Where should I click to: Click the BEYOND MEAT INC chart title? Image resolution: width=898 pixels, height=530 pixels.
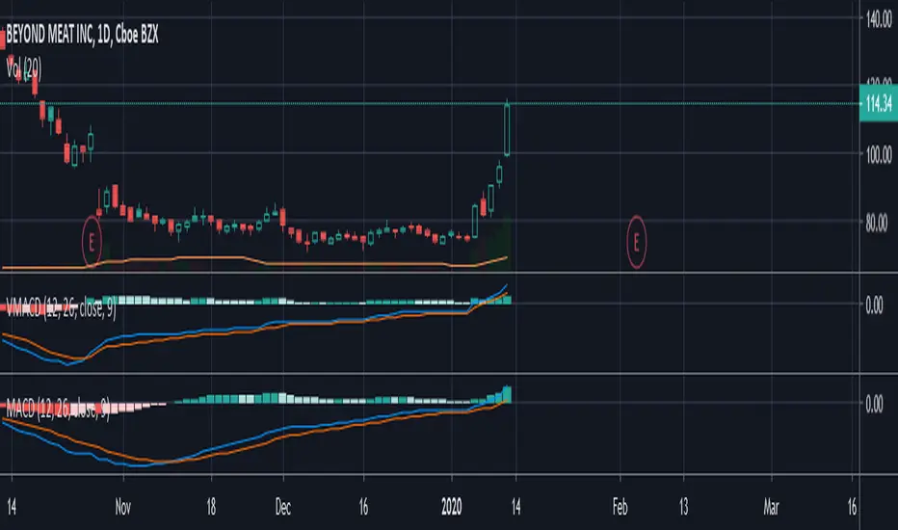pyautogui.click(x=82, y=35)
